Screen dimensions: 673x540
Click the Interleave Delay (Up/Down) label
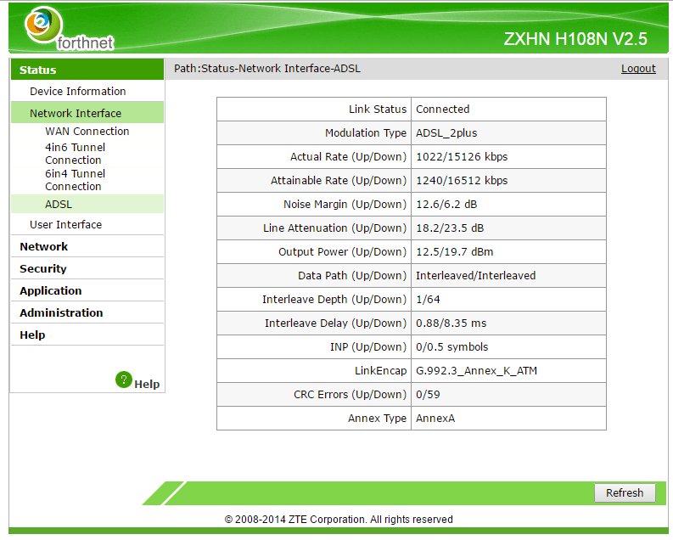point(335,323)
